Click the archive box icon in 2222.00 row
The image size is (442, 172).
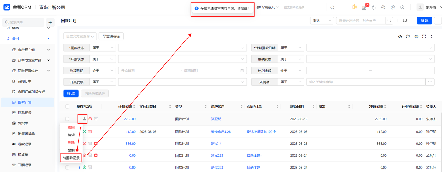click(96, 119)
